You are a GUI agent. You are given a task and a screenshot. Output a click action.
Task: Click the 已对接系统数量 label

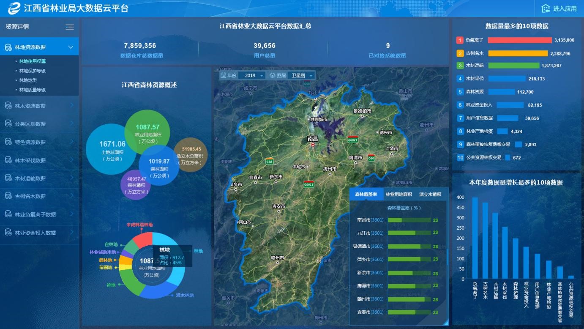(x=387, y=55)
